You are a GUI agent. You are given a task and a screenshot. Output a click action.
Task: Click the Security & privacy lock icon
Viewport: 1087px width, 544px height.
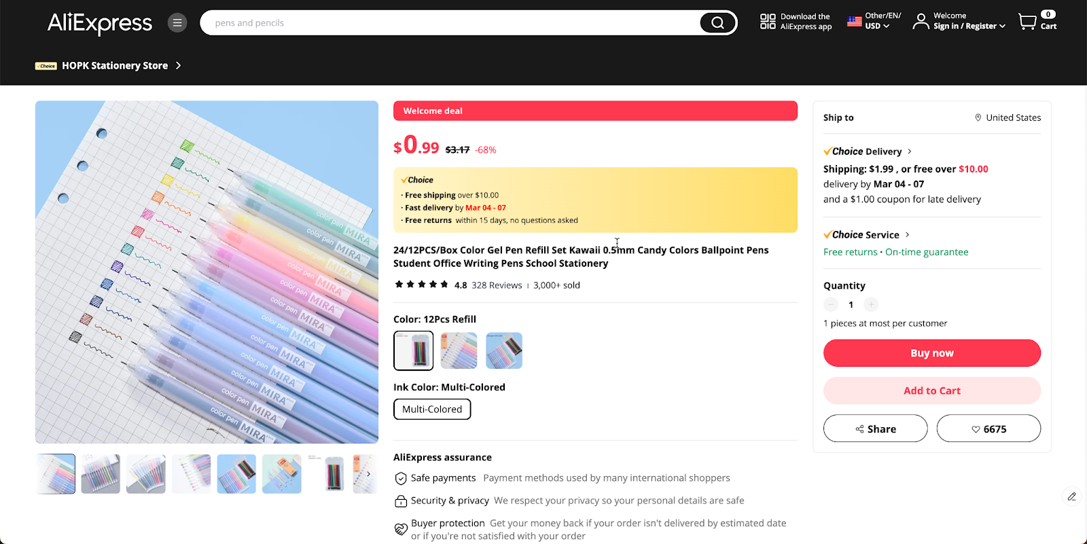400,501
